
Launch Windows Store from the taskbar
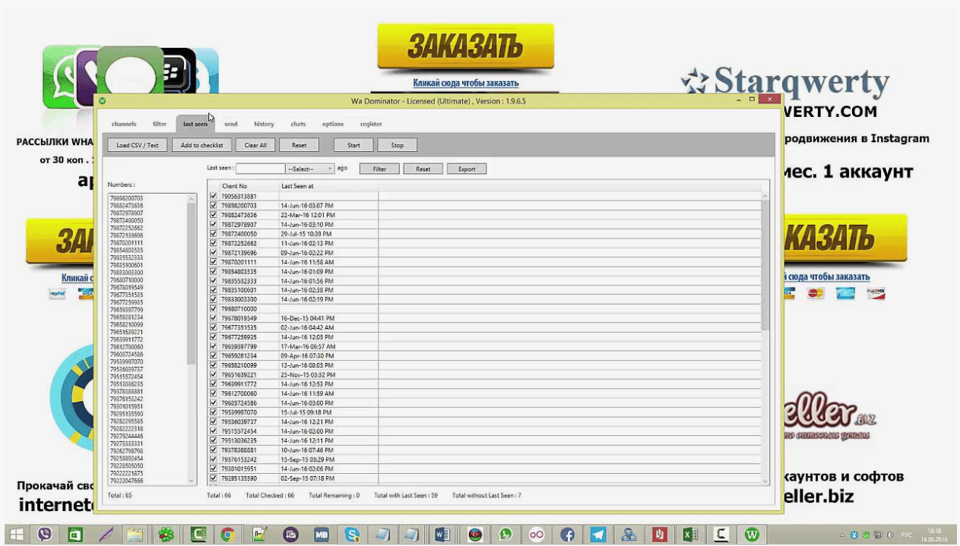tap(75, 535)
